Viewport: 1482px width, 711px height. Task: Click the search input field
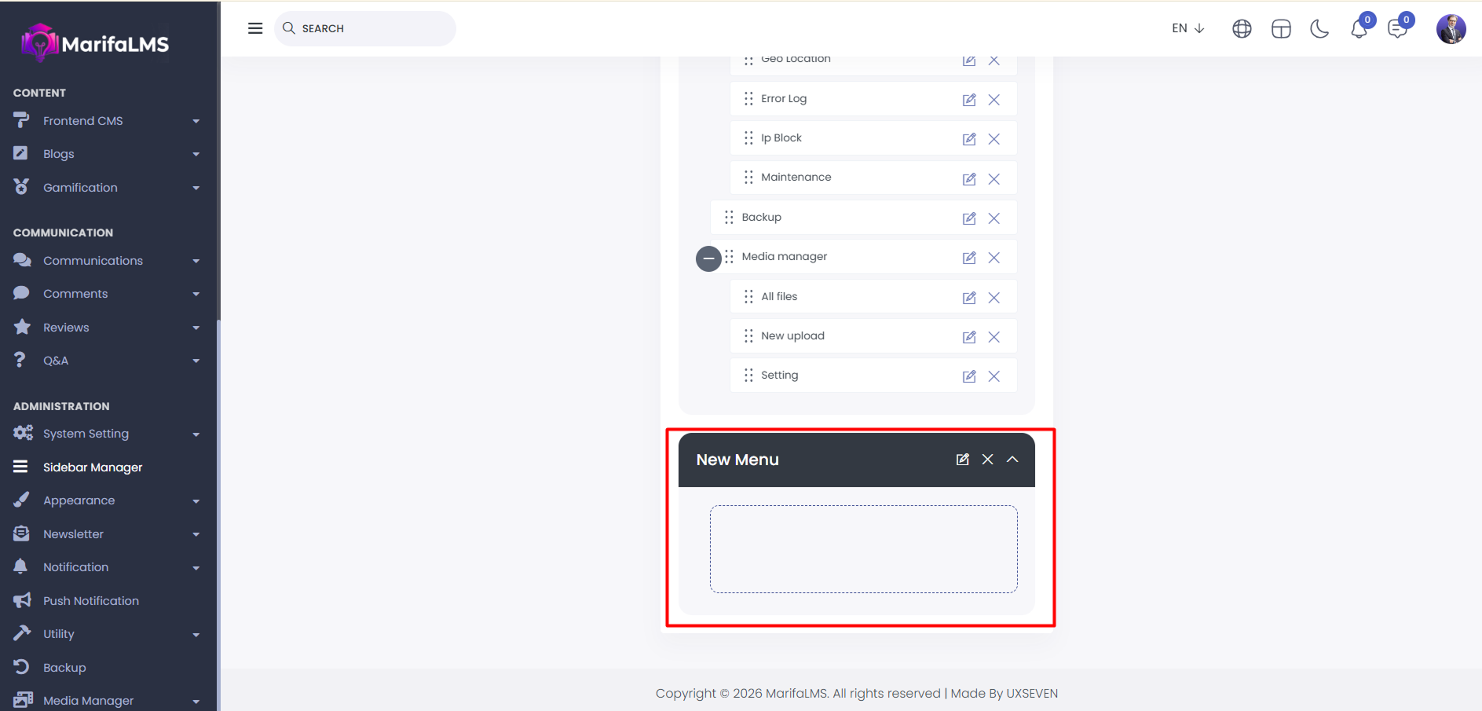tap(369, 28)
